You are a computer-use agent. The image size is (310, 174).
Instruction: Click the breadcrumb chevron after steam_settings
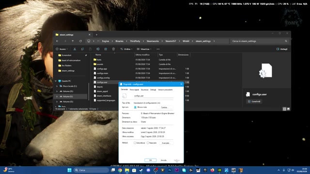[x=214, y=41]
